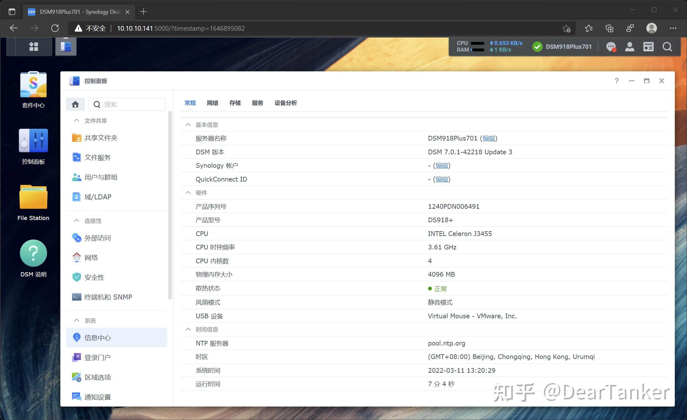
Task: Collapse the 时间信息 section
Action: (x=188, y=329)
